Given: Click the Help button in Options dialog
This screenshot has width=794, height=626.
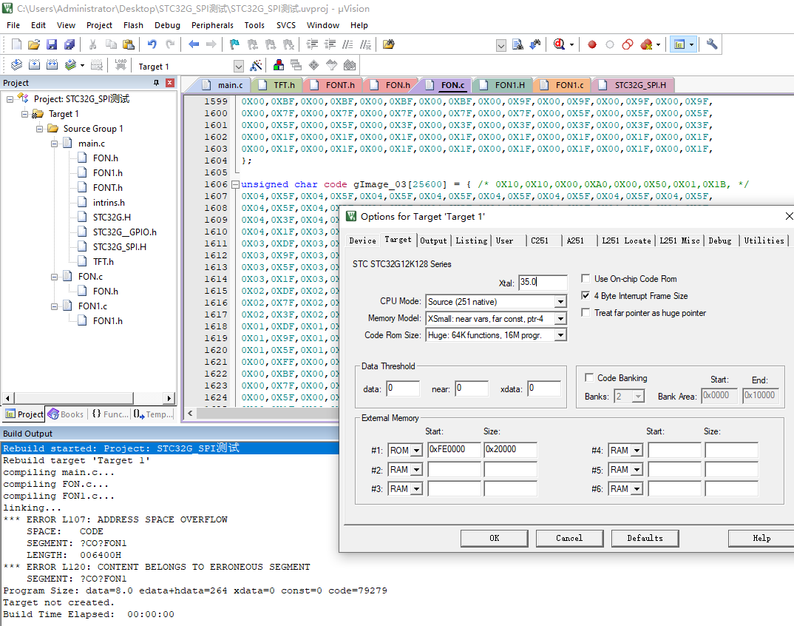Looking at the screenshot, I should (x=761, y=538).
